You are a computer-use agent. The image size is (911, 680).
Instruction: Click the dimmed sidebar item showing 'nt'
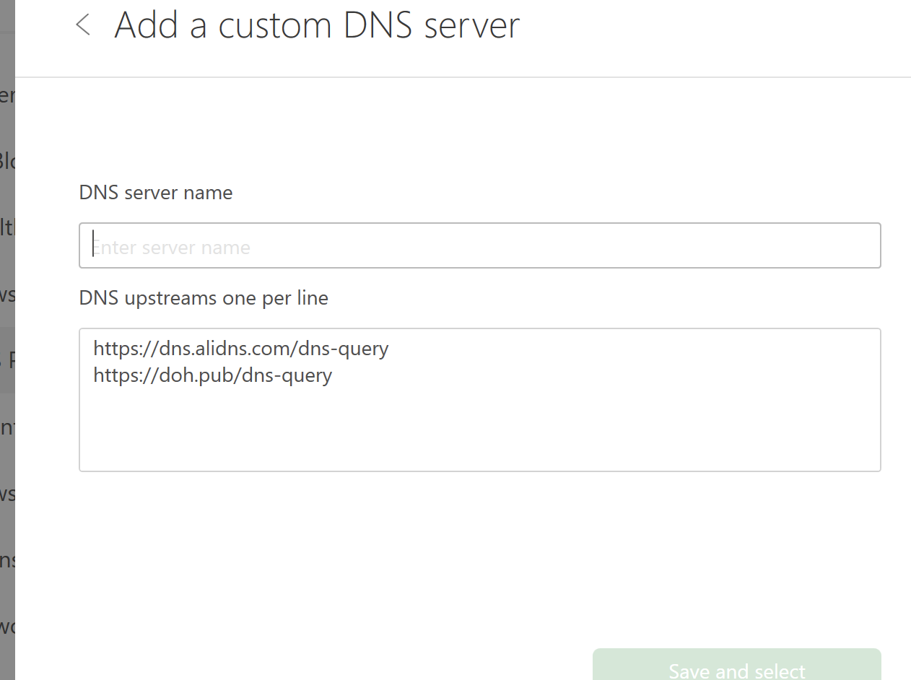tap(7, 427)
